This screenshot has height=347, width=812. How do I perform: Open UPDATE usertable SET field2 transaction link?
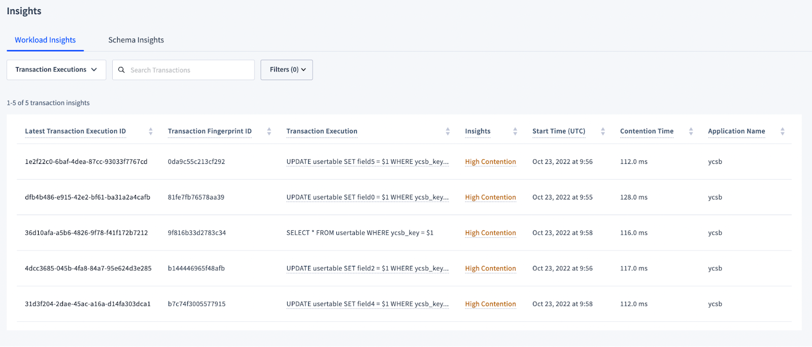[x=367, y=268]
